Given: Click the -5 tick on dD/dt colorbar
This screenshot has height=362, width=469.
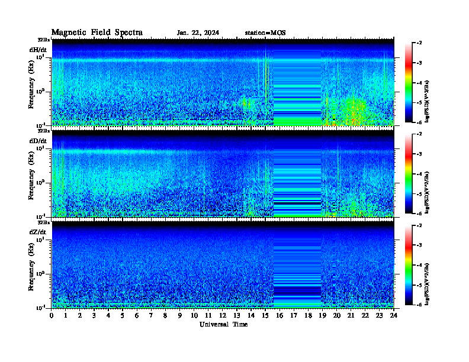Looking at the screenshot, I should pyautogui.click(x=419, y=193).
